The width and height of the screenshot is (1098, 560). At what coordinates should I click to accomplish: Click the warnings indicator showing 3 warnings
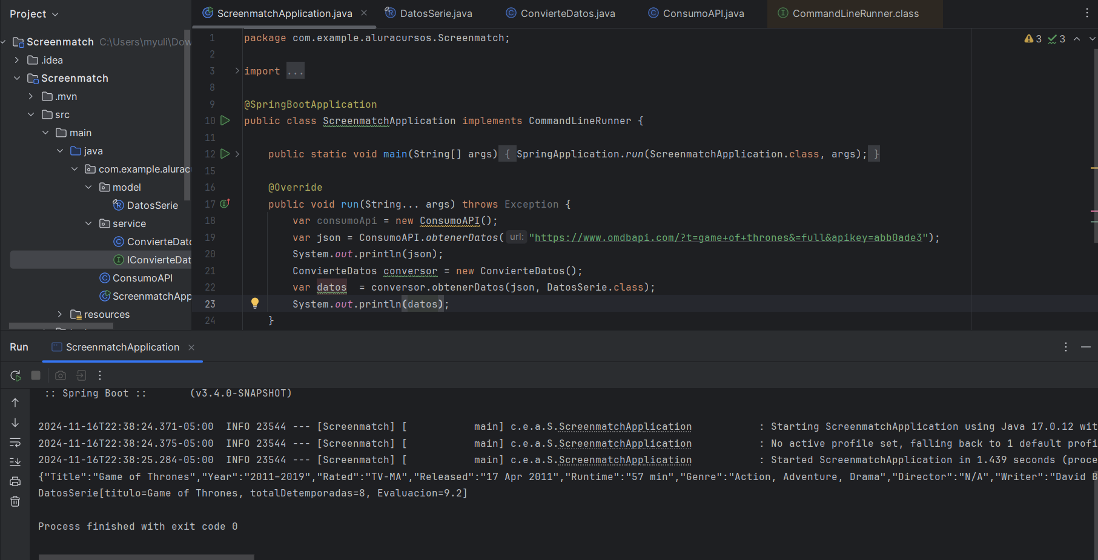click(x=1033, y=39)
